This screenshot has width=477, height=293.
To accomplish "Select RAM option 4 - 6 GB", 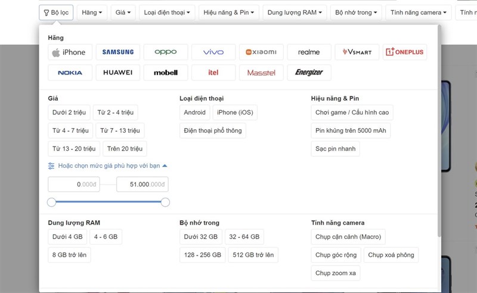I will (x=106, y=237).
